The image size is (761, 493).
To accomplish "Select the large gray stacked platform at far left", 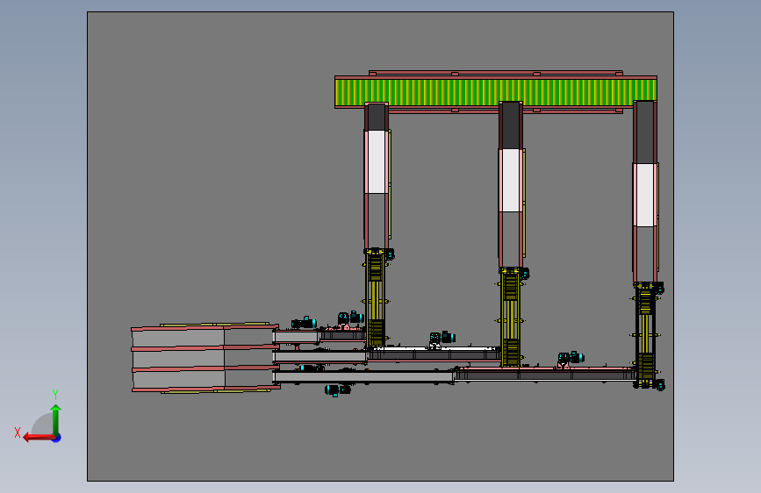I will (205, 358).
